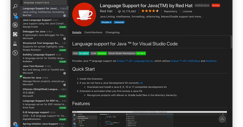
Task: Click the Red Hat publisher name
Action: (106, 11)
